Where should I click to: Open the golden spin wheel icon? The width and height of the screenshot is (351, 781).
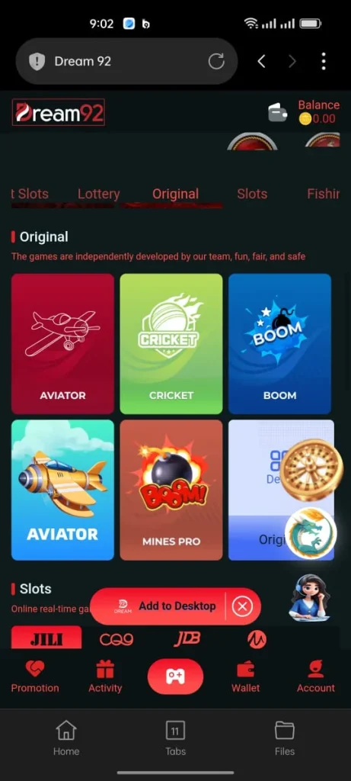(x=311, y=470)
